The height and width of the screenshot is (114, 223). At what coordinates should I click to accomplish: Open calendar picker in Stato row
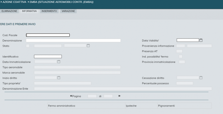[x=88, y=46]
